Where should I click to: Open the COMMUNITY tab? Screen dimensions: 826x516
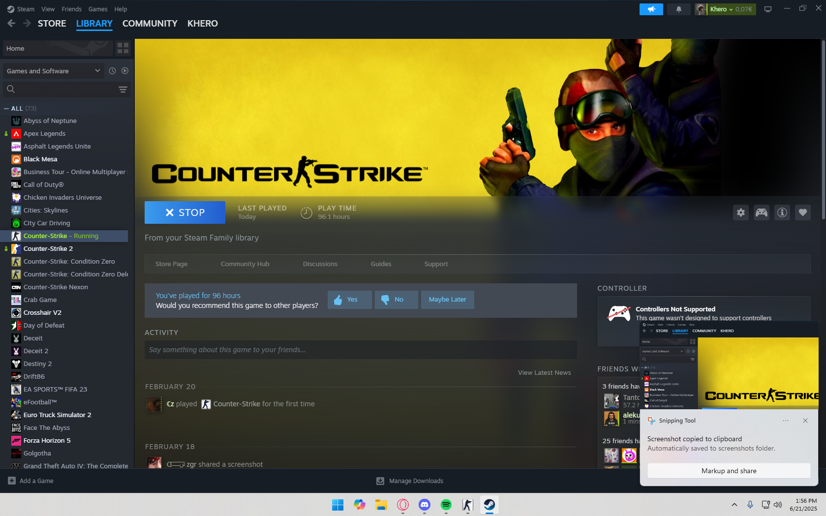150,24
